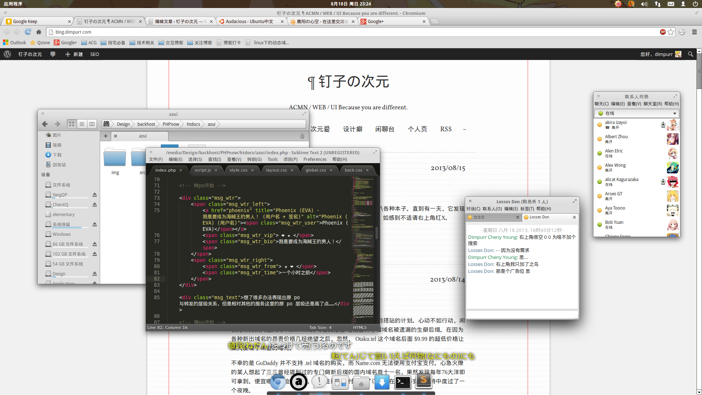The image size is (702, 395).
Task: Click the chat message input field
Action: pyautogui.click(x=522, y=314)
